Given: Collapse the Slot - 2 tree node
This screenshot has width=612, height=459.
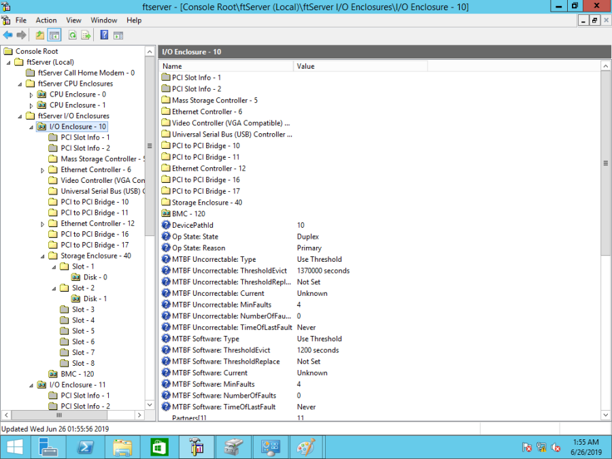Looking at the screenshot, I should click(x=54, y=288).
